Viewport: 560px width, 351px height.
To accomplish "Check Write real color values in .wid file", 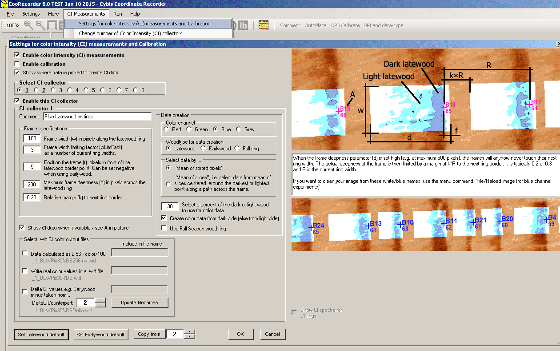I will tap(24, 271).
